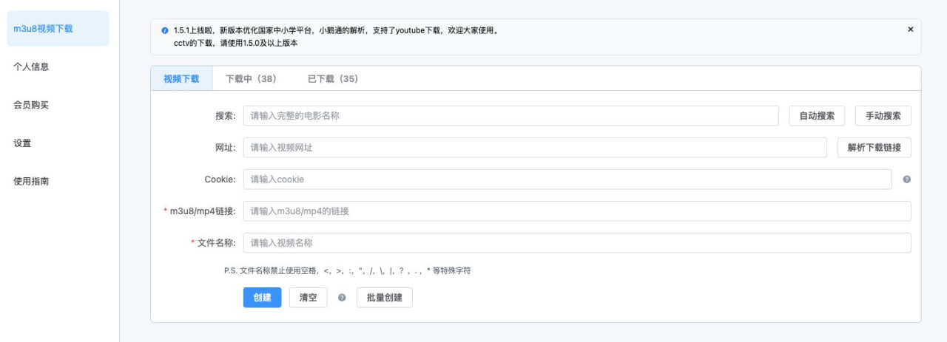
Task: Select m3u8视频下载 in the sidebar
Action: pos(43,29)
